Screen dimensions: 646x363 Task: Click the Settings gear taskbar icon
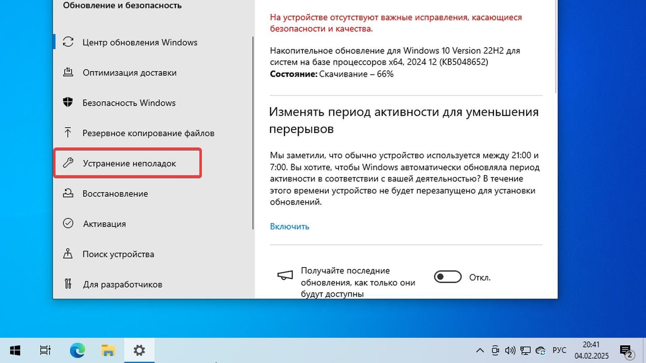coord(139,350)
